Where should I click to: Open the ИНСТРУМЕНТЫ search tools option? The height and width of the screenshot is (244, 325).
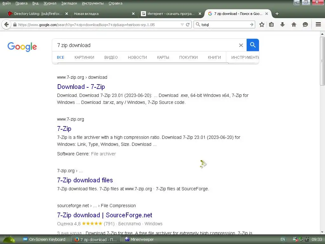click(245, 58)
